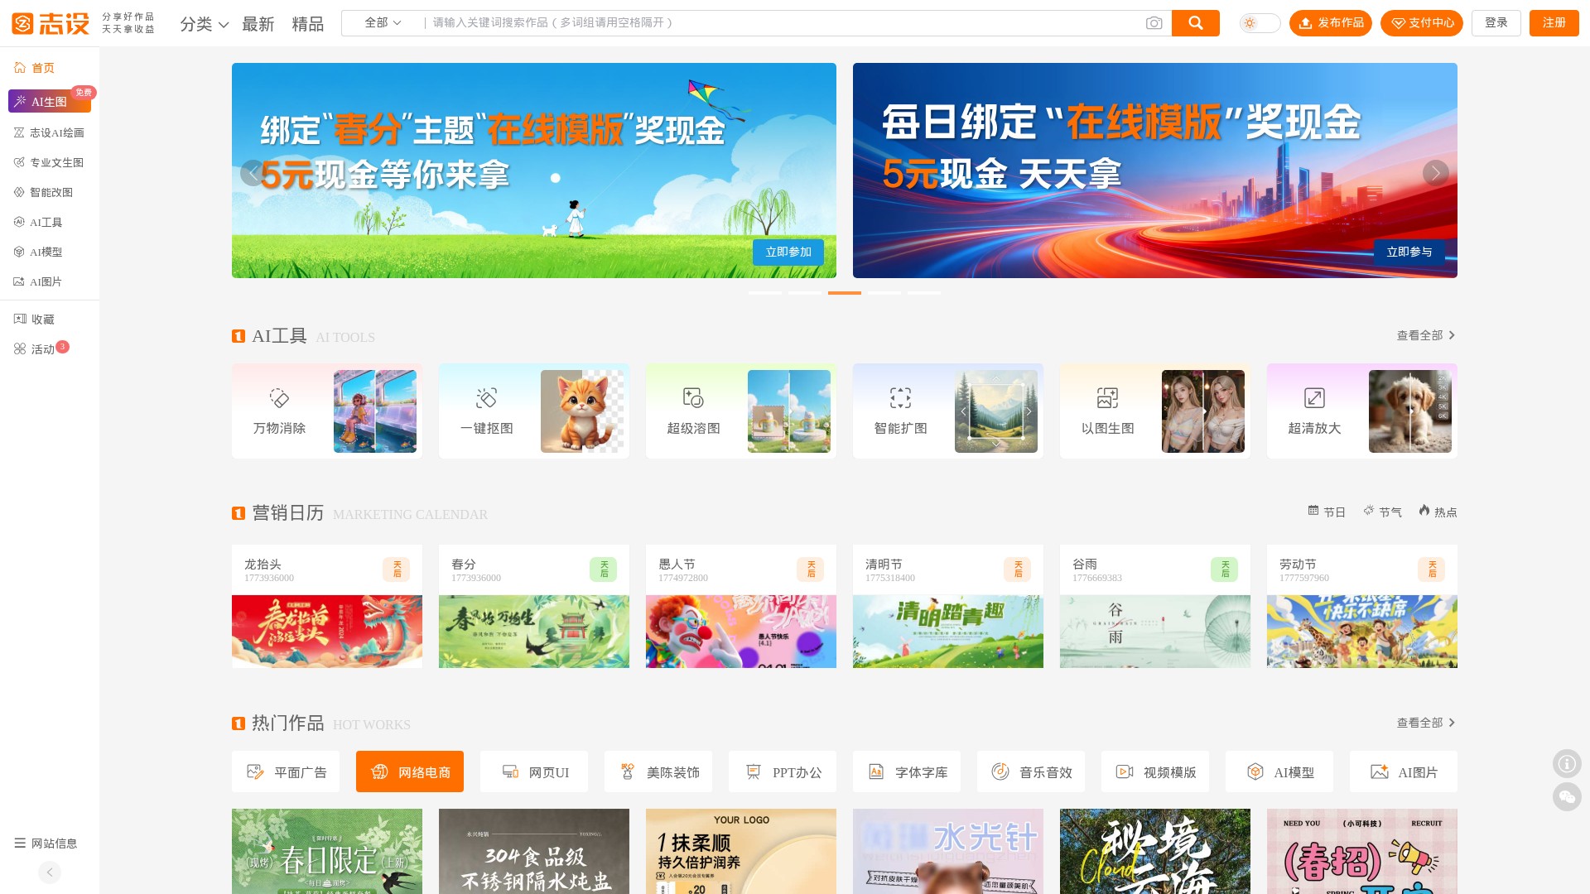The height and width of the screenshot is (894, 1590).
Task: Collapse the left sidebar with arrow
Action: pos(50,872)
